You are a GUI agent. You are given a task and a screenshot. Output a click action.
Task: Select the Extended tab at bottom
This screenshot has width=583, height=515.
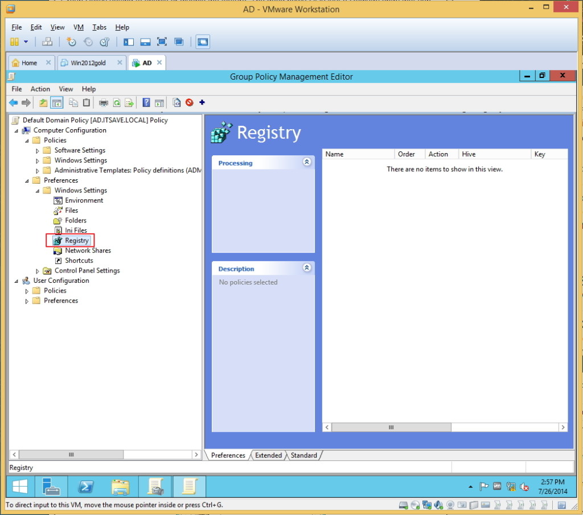(x=269, y=455)
